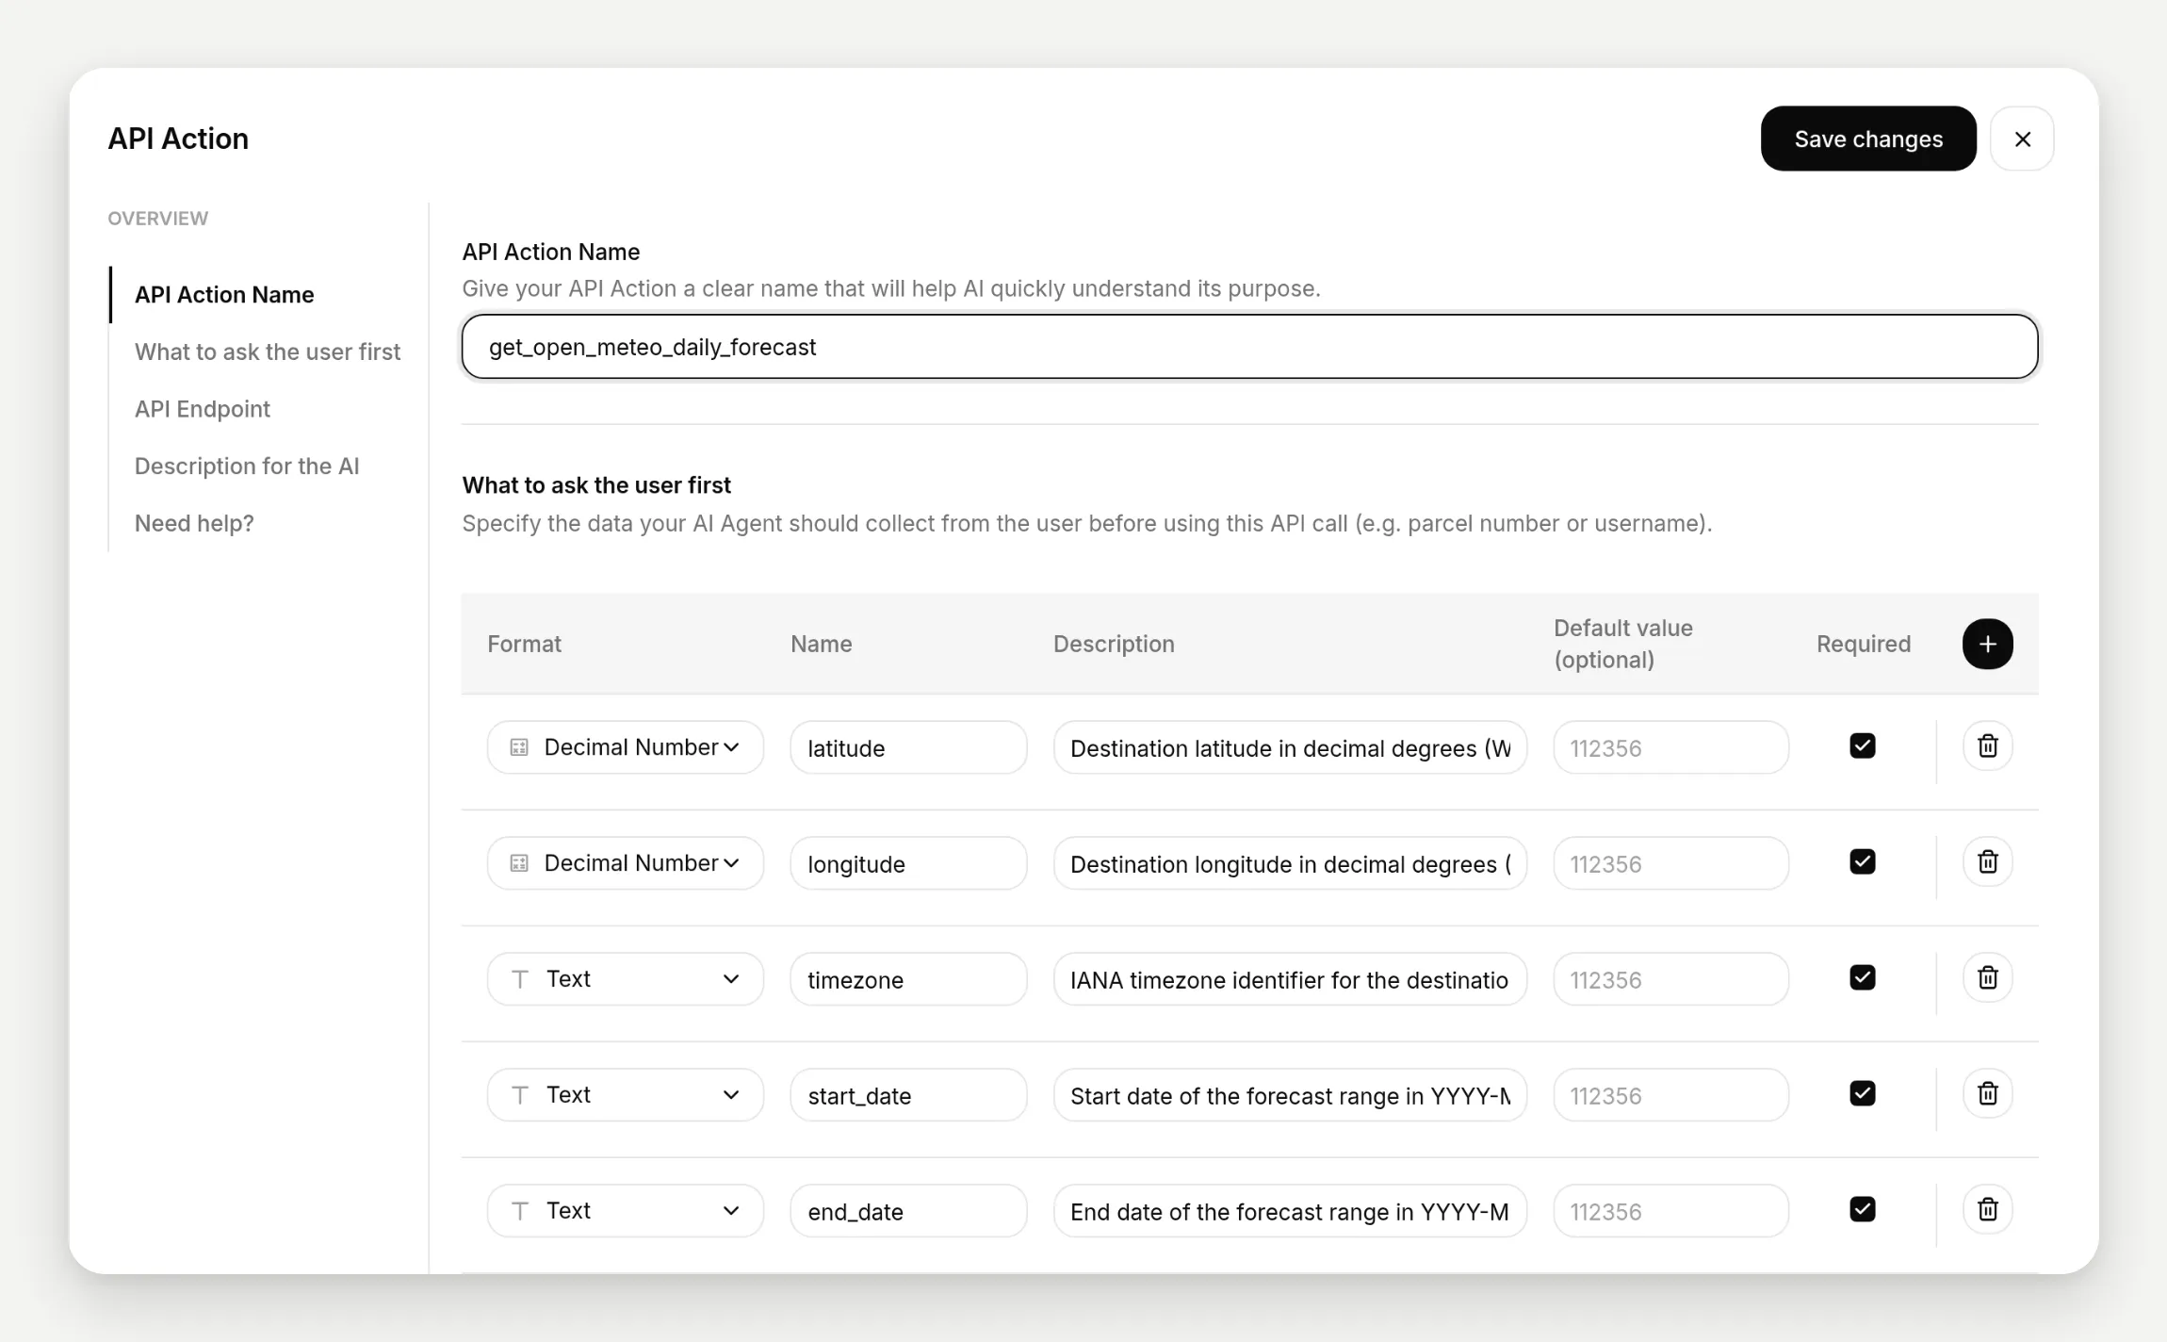Click the Description column header
The width and height of the screenshot is (2167, 1342).
pyautogui.click(x=1114, y=644)
